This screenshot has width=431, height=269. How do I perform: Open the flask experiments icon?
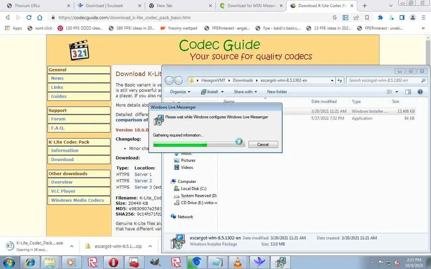[391, 17]
